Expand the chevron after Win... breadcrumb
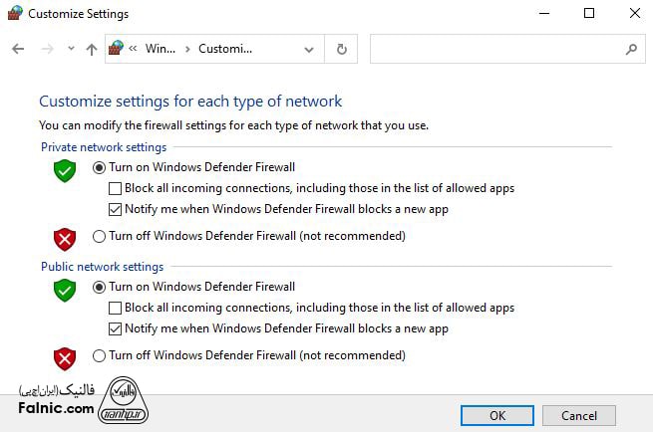Image resolution: width=653 pixels, height=432 pixels. (x=185, y=49)
